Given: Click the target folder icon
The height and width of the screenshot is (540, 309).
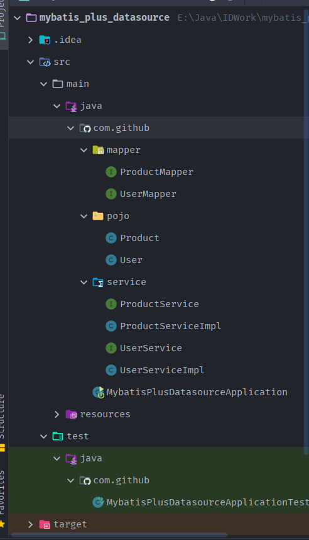Looking at the screenshot, I should (45, 524).
